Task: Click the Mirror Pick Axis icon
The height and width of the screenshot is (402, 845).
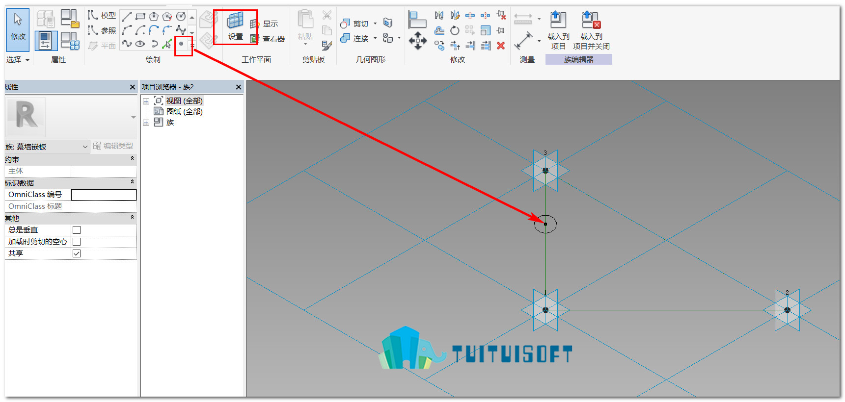Action: [439, 16]
